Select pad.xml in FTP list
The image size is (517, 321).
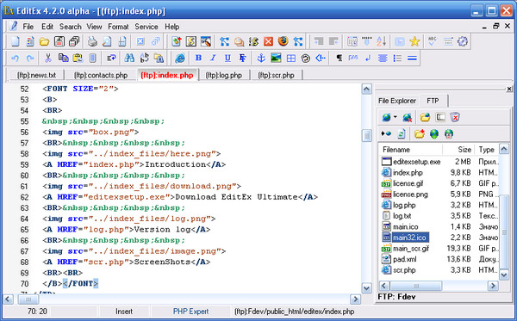point(405,259)
